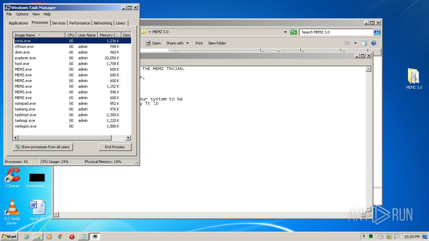Open Explorer help button
The image size is (429, 241).
(374, 43)
